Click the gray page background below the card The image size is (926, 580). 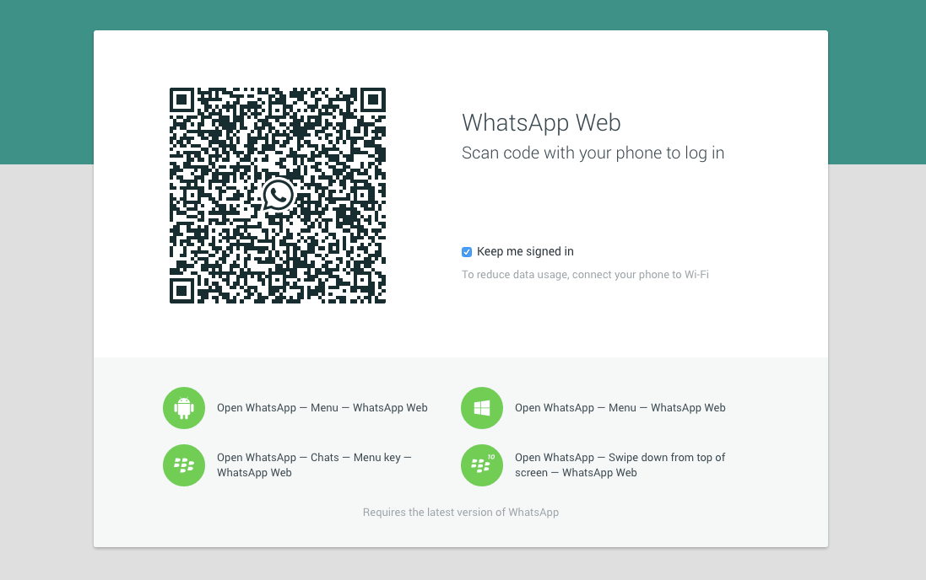[x=463, y=565]
